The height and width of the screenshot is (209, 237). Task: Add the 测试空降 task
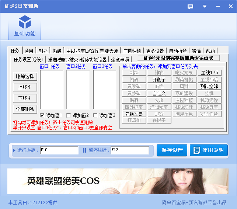click(x=209, y=87)
